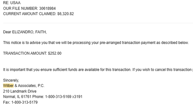Click the text Normal, IL 61761

(x=17, y=97)
